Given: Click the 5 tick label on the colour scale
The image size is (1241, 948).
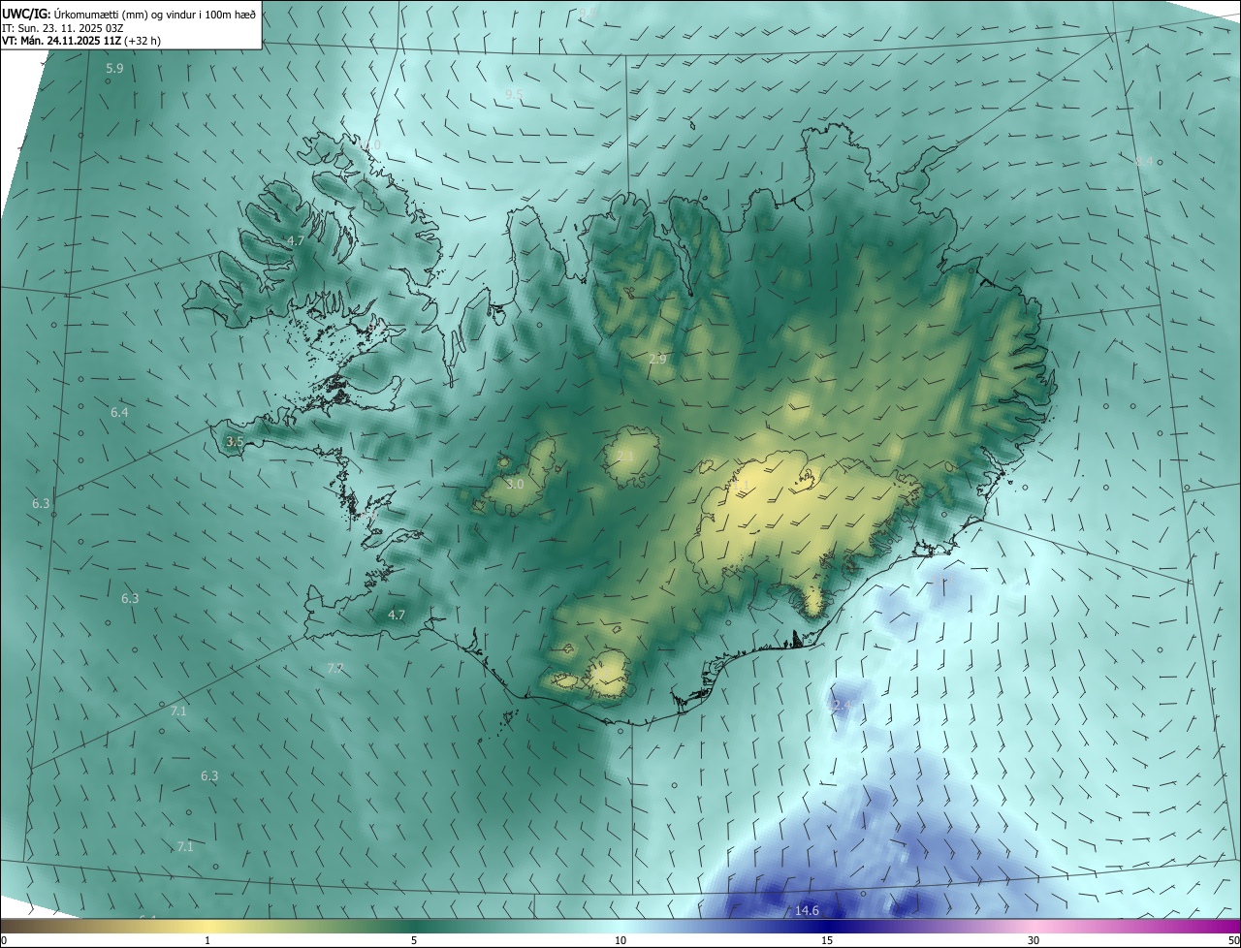Looking at the screenshot, I should [414, 940].
